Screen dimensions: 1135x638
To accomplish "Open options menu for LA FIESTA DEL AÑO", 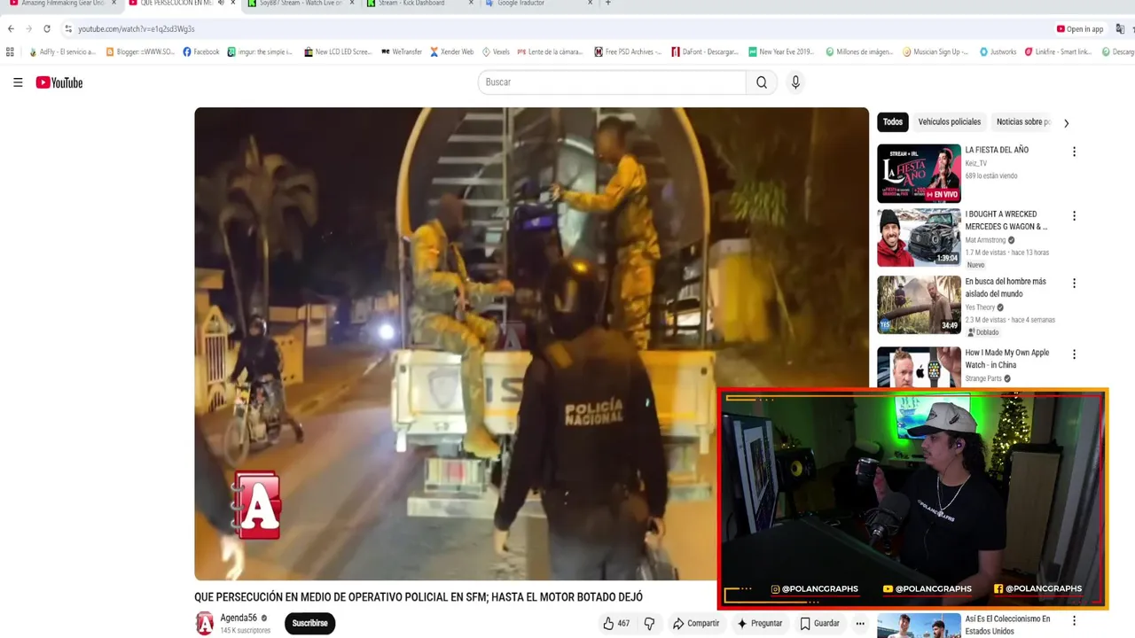I will point(1074,152).
